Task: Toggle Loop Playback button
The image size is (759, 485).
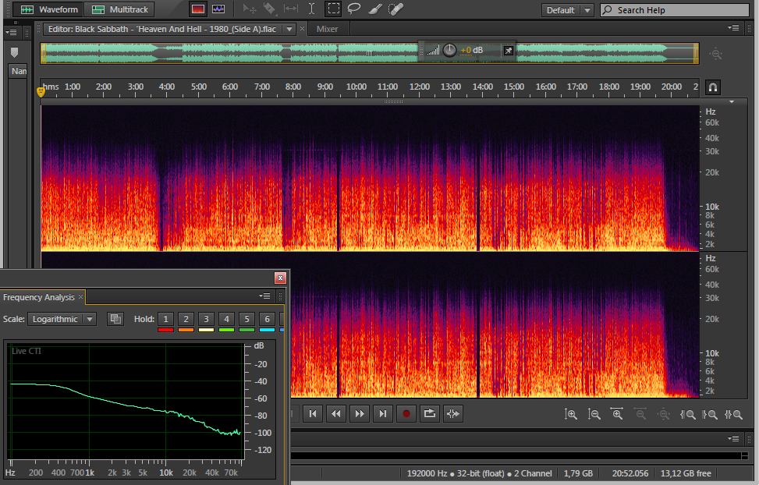Action: point(429,414)
